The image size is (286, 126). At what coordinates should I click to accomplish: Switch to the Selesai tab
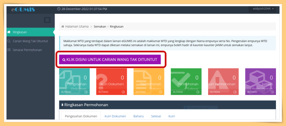coord(156,116)
